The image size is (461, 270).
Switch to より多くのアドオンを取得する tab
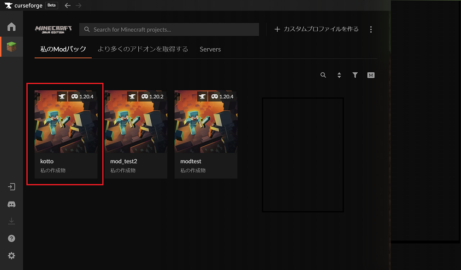143,49
